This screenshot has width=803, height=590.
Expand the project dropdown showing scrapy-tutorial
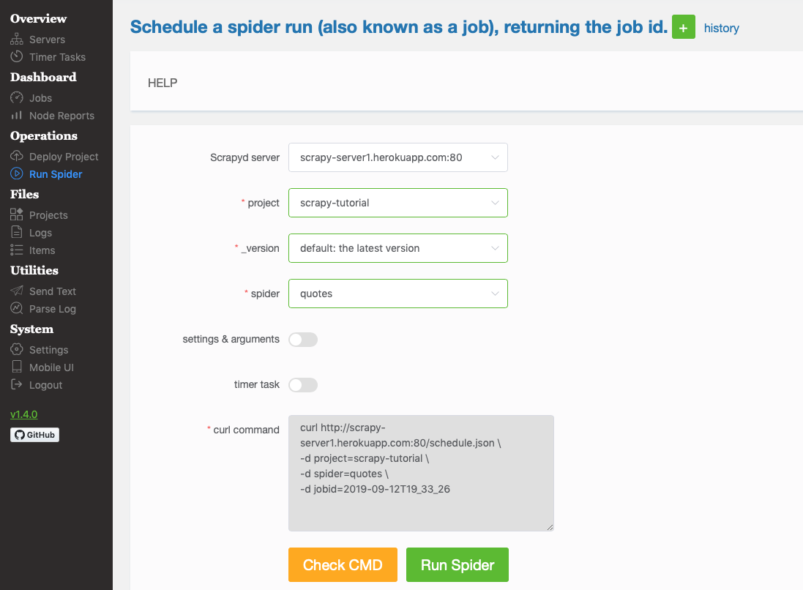click(x=397, y=203)
